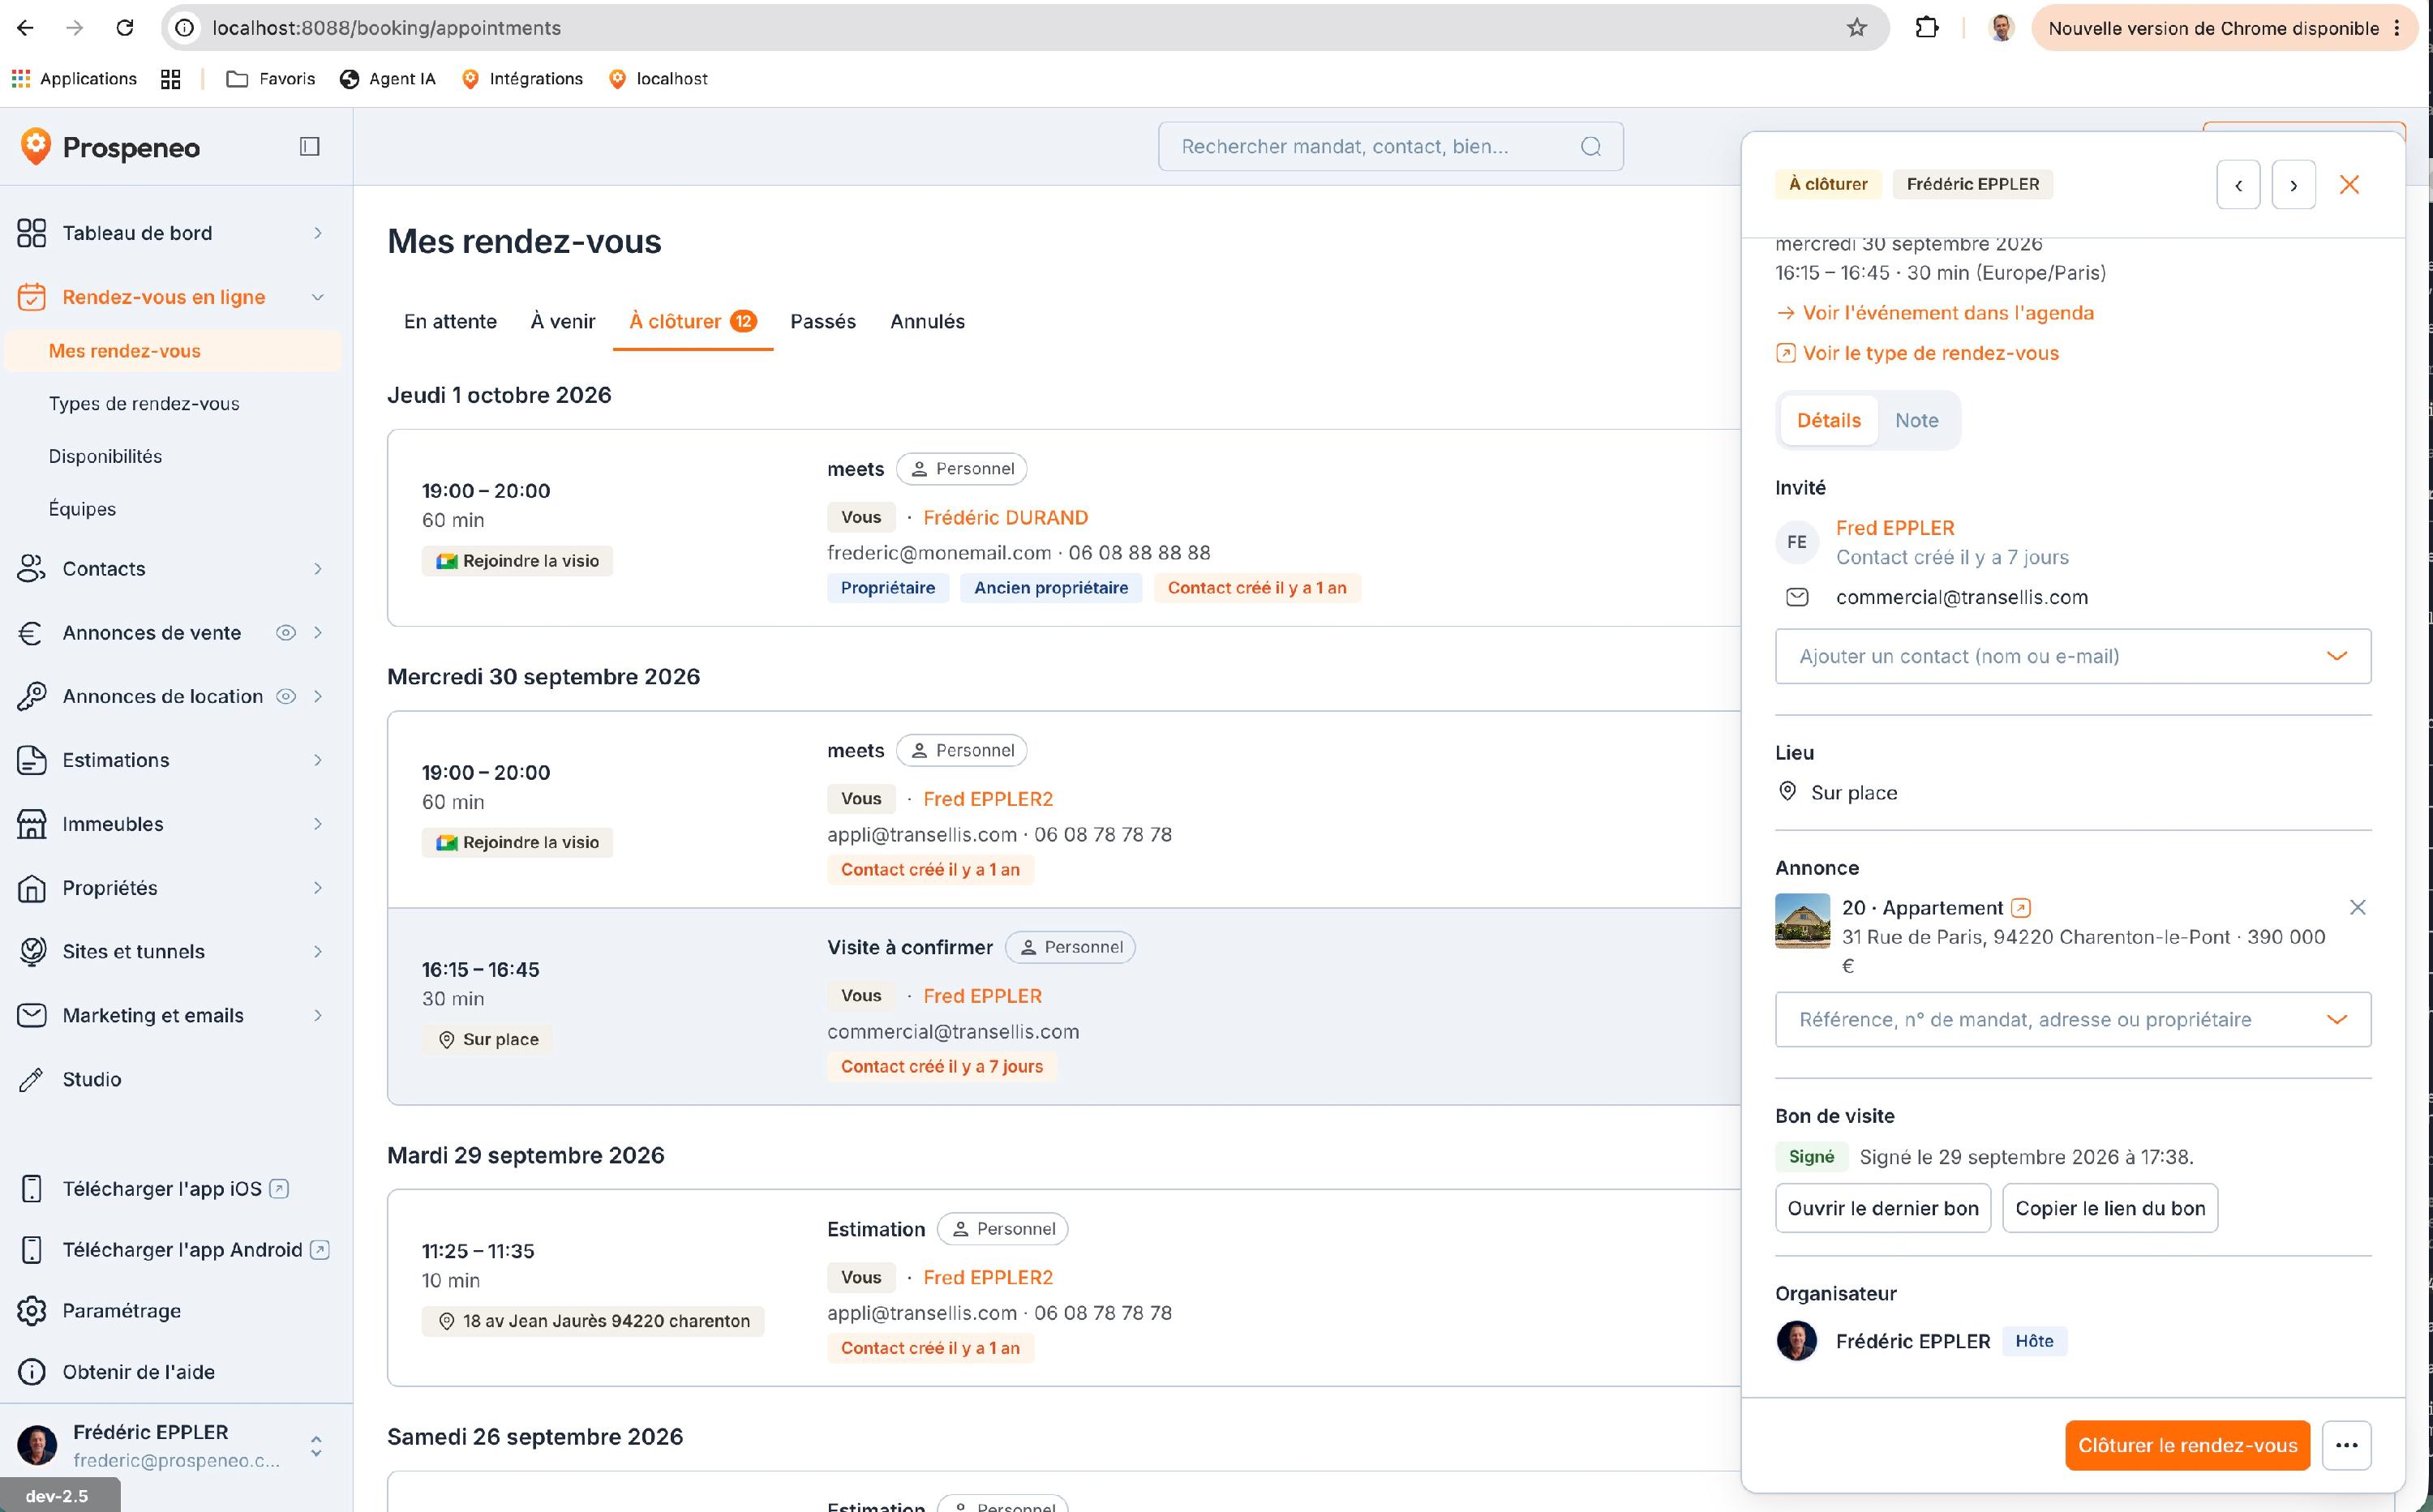Open the more options ellipsis button
Screen dimensions: 2433x1512
pos(2346,1445)
